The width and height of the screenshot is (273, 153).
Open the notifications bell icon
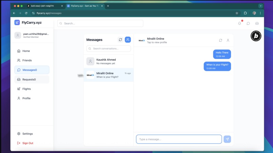239,23
